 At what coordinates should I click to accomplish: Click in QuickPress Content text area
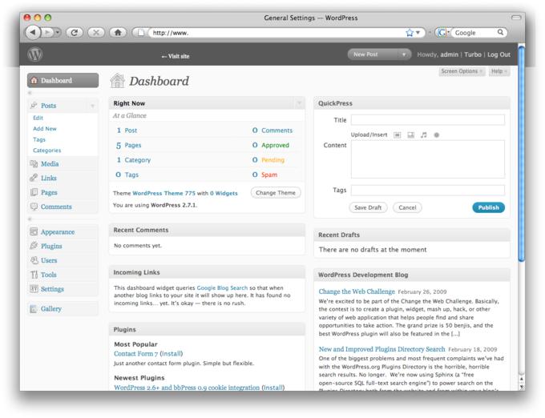(x=427, y=159)
